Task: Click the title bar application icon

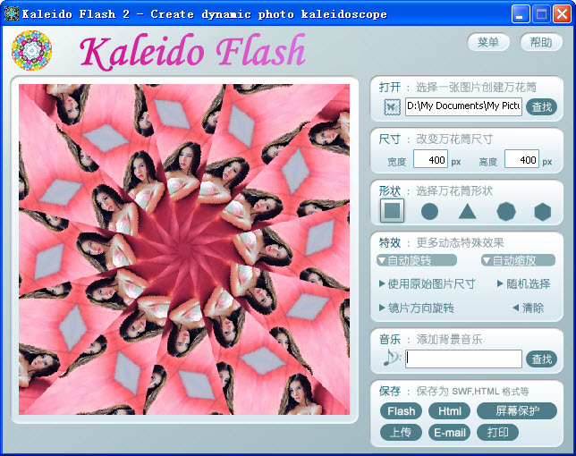Action: click(11, 14)
